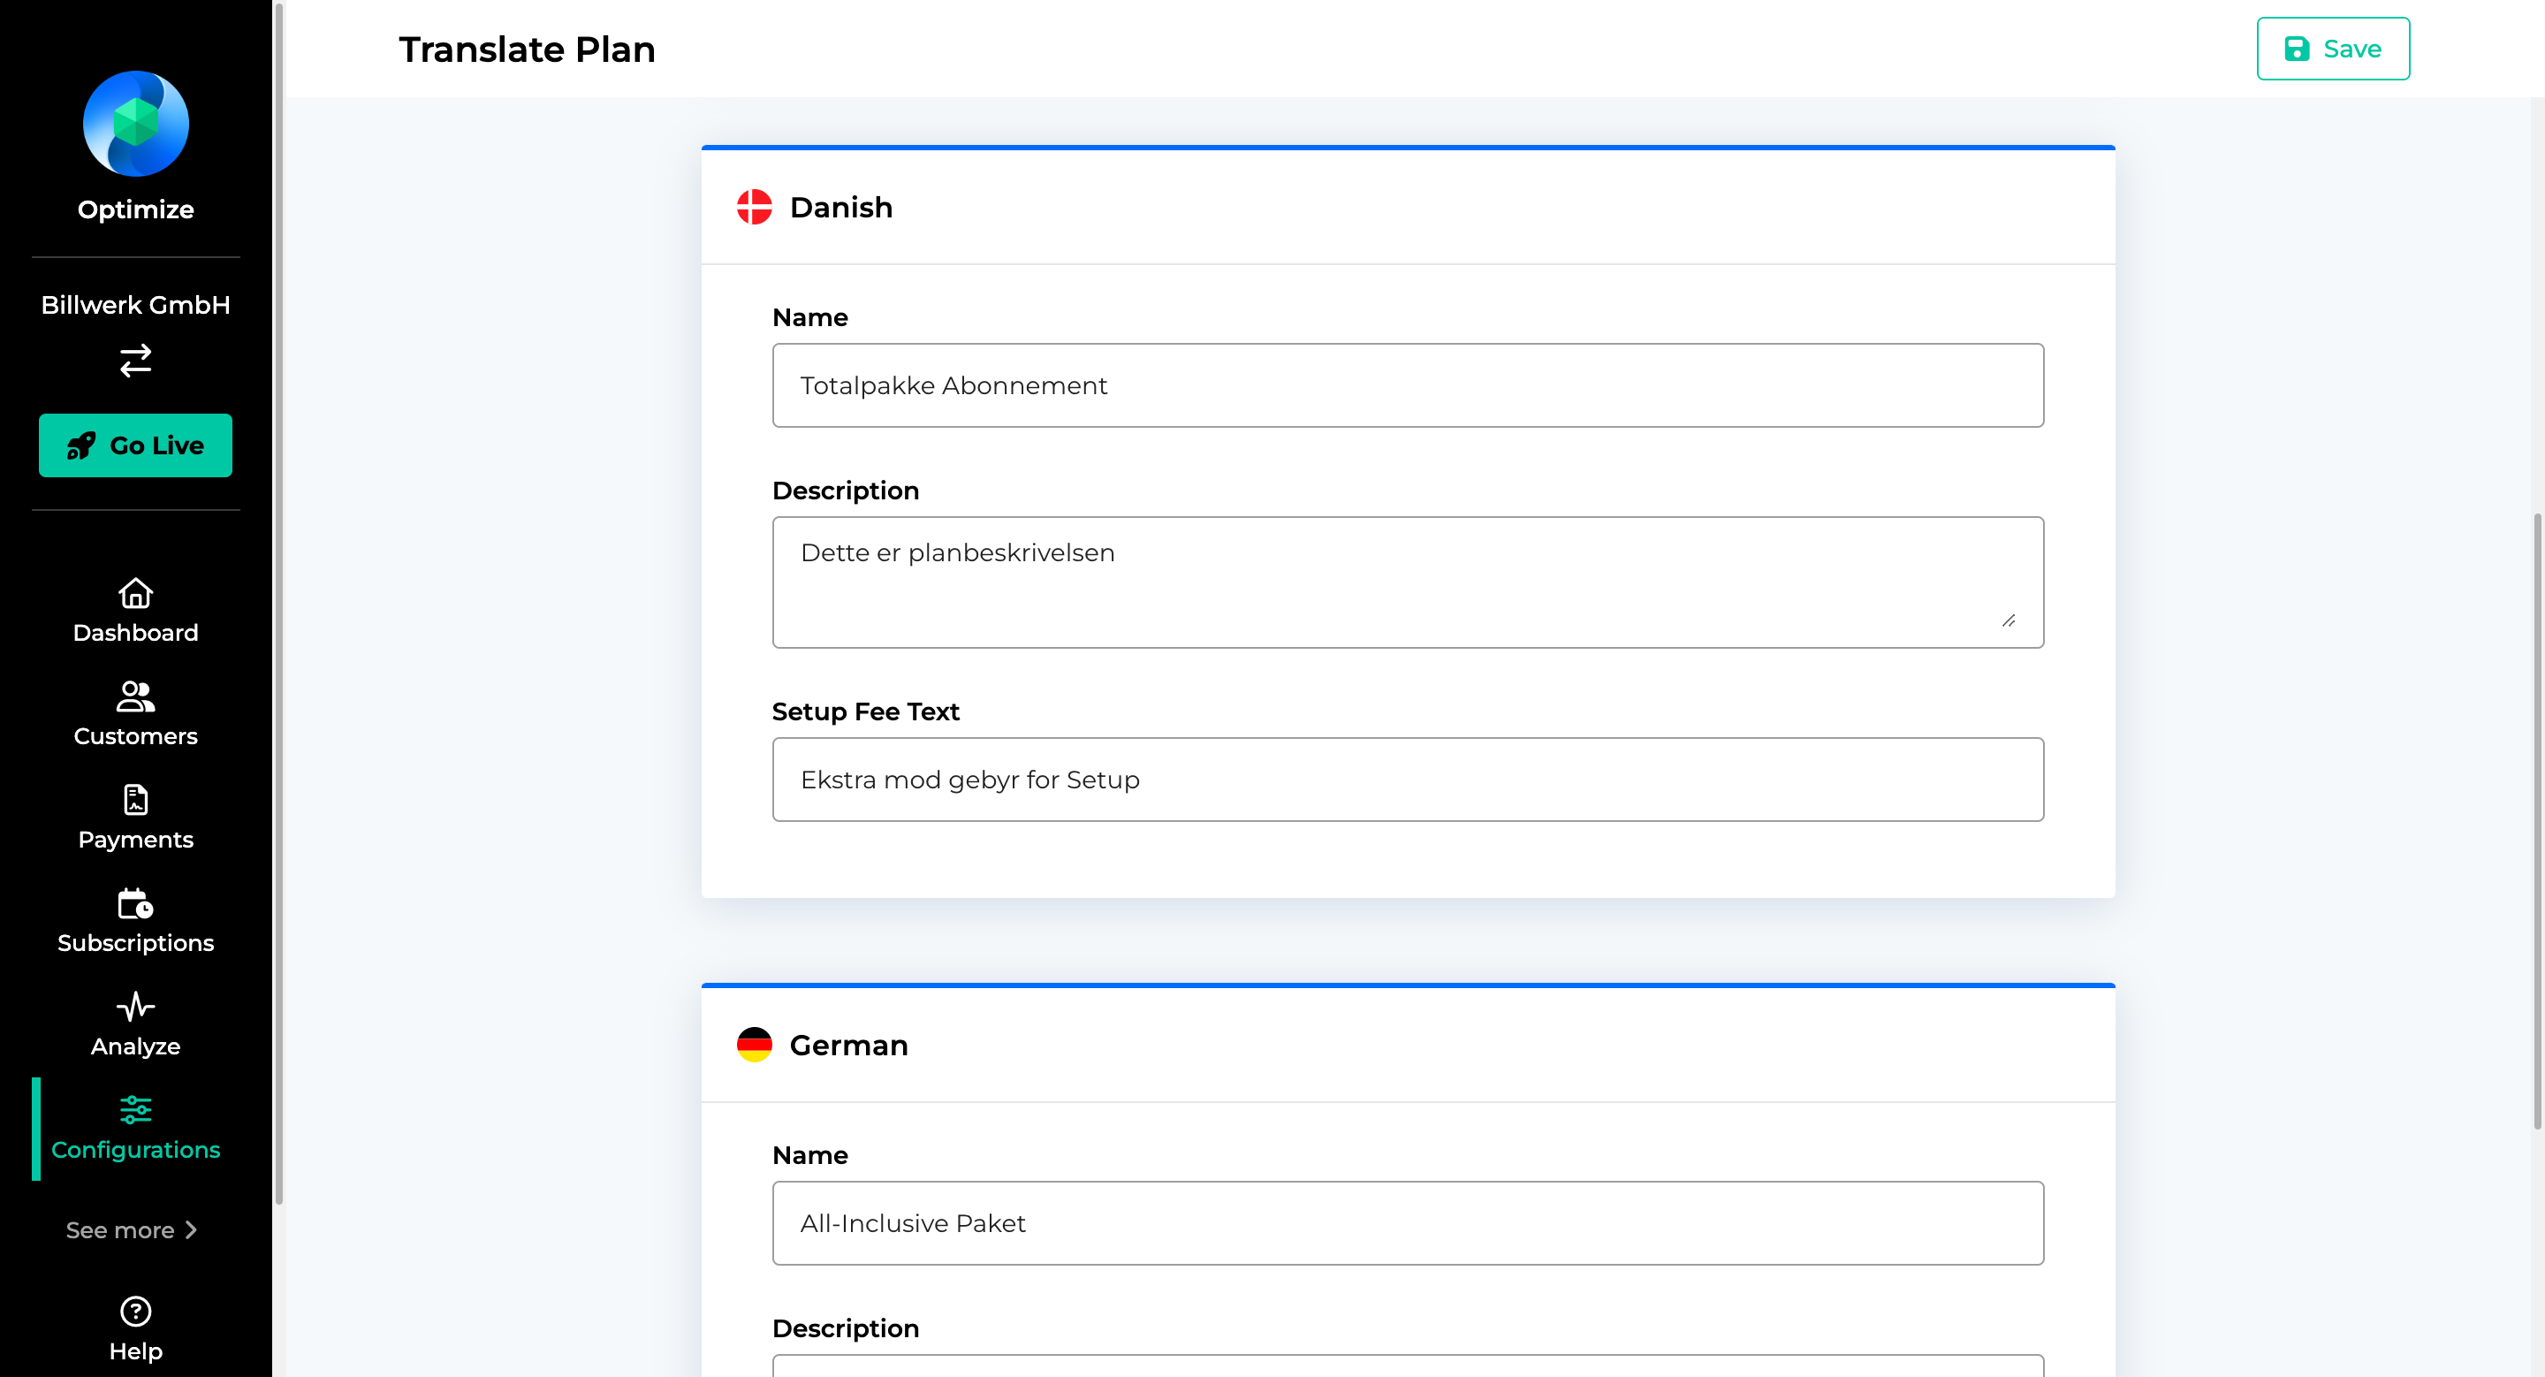Click the Help question mark icon
2545x1377 pixels.
click(135, 1311)
